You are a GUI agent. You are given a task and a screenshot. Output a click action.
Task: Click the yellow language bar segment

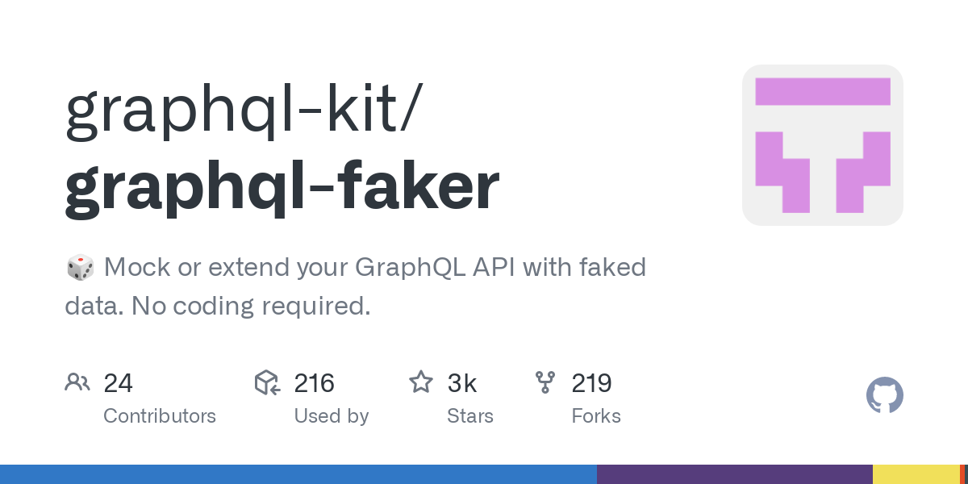(916, 474)
